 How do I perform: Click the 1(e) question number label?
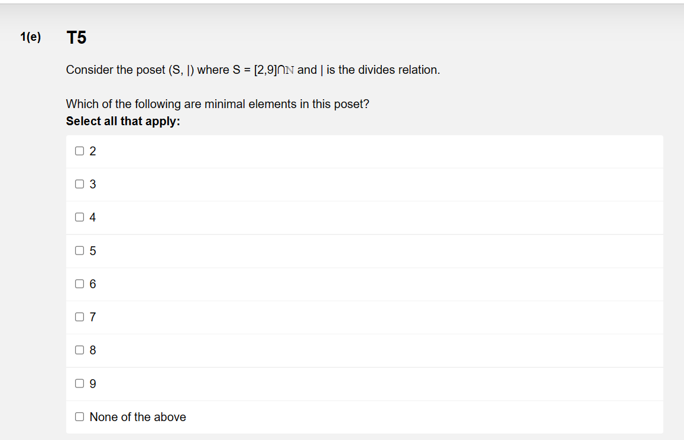click(30, 37)
